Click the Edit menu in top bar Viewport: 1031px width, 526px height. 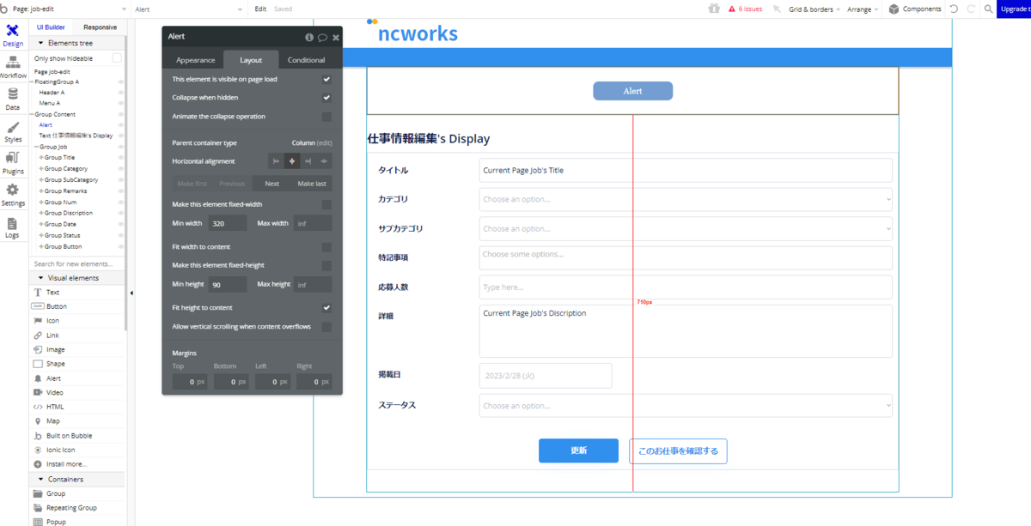260,9
